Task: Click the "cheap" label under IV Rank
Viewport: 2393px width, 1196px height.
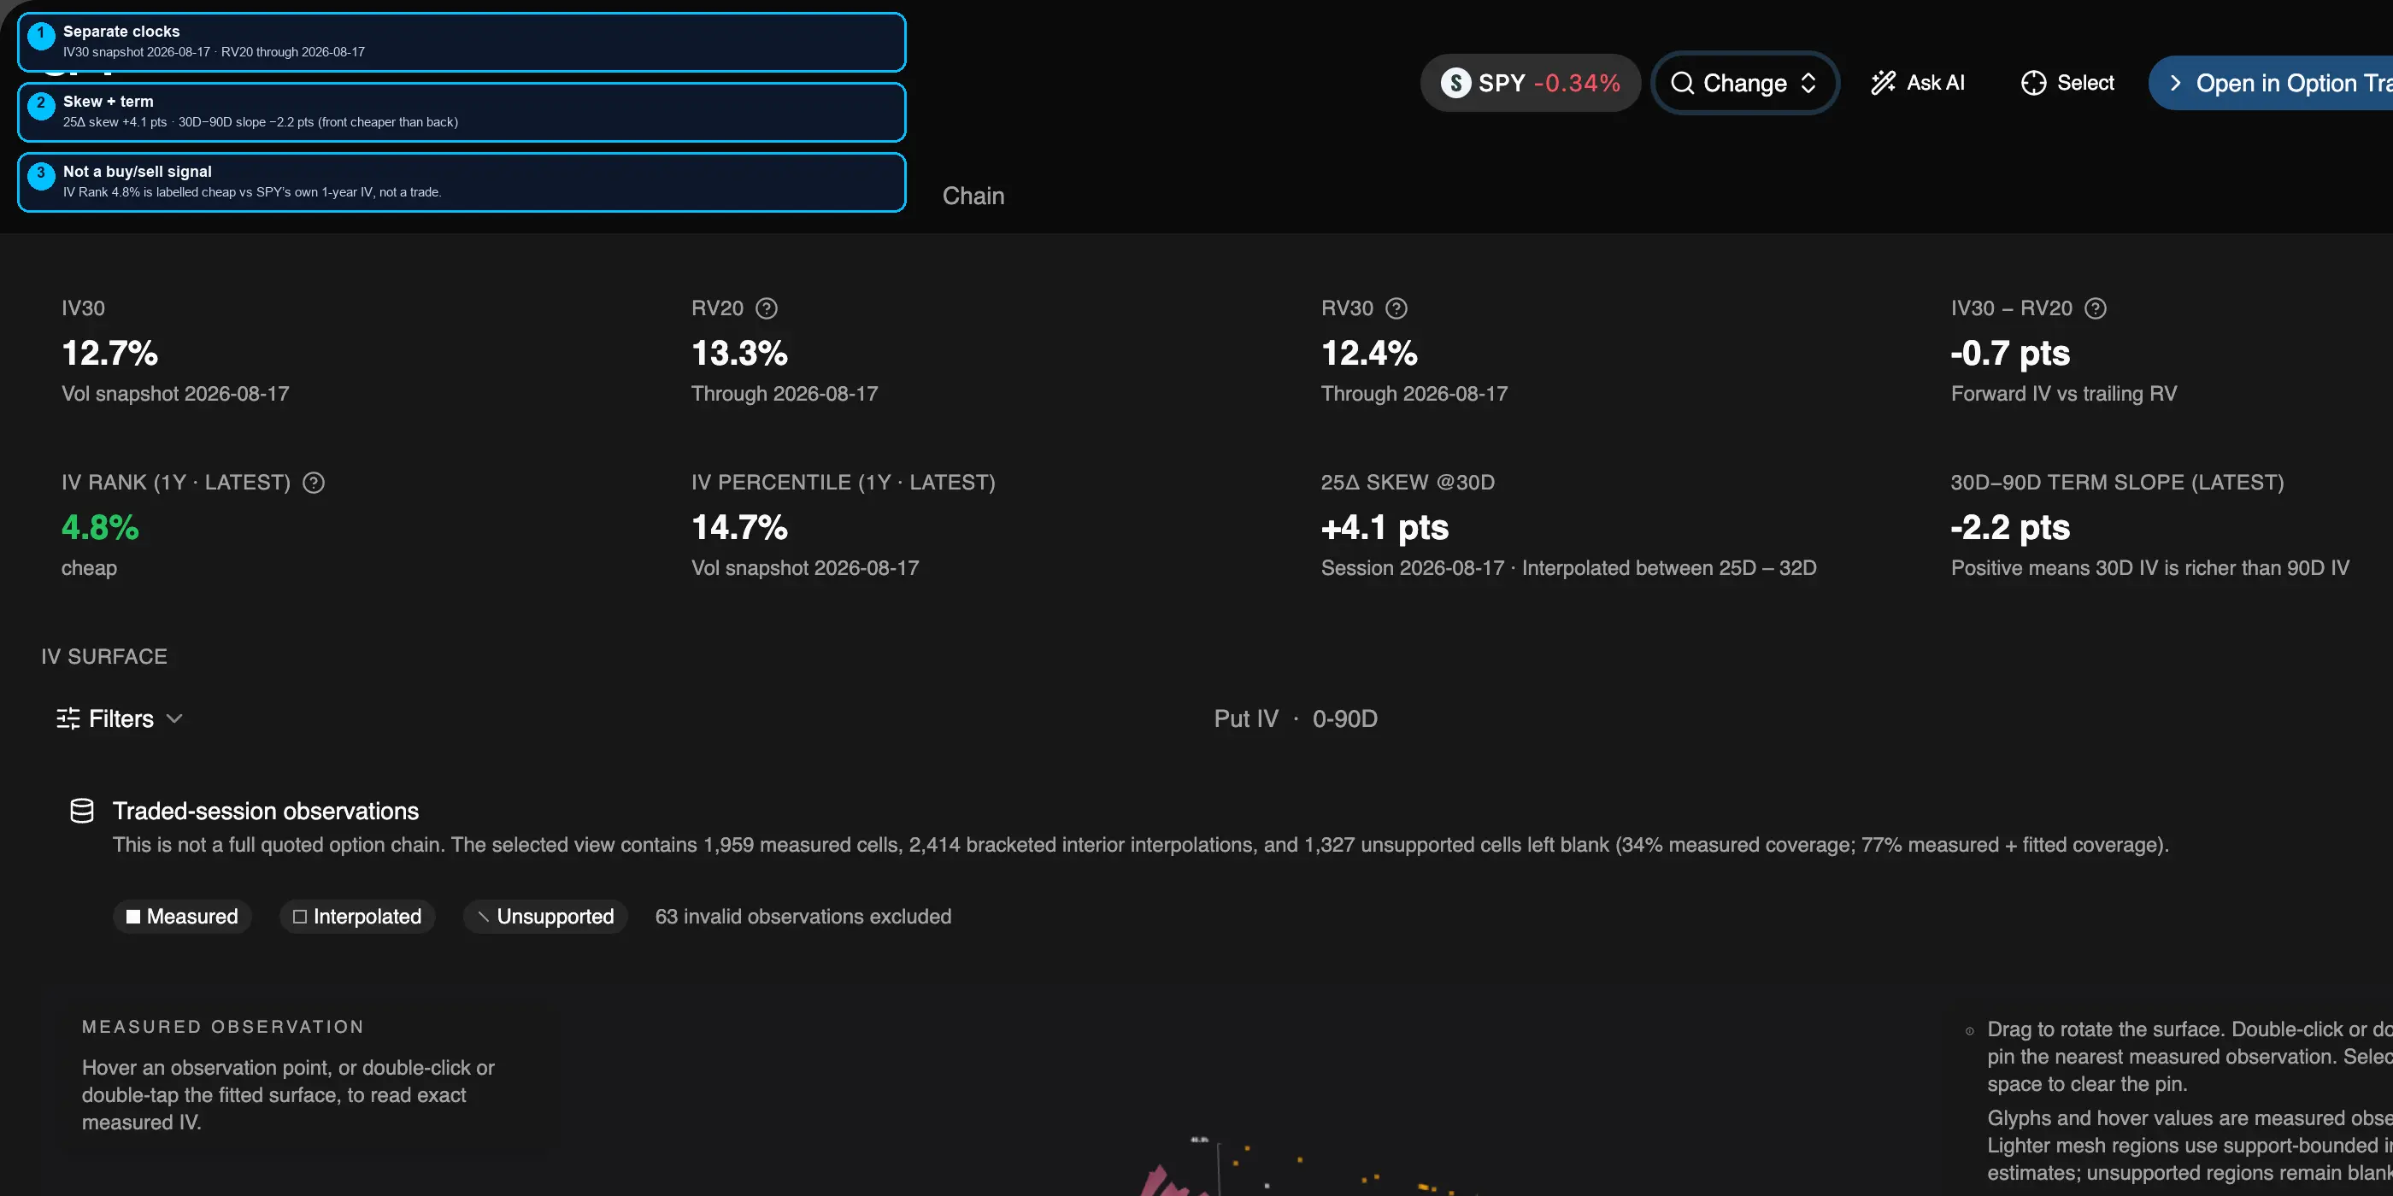Action: click(x=89, y=568)
